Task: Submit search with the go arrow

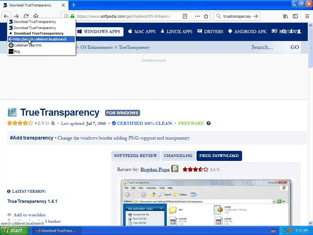Action: pyautogui.click(x=256, y=16)
